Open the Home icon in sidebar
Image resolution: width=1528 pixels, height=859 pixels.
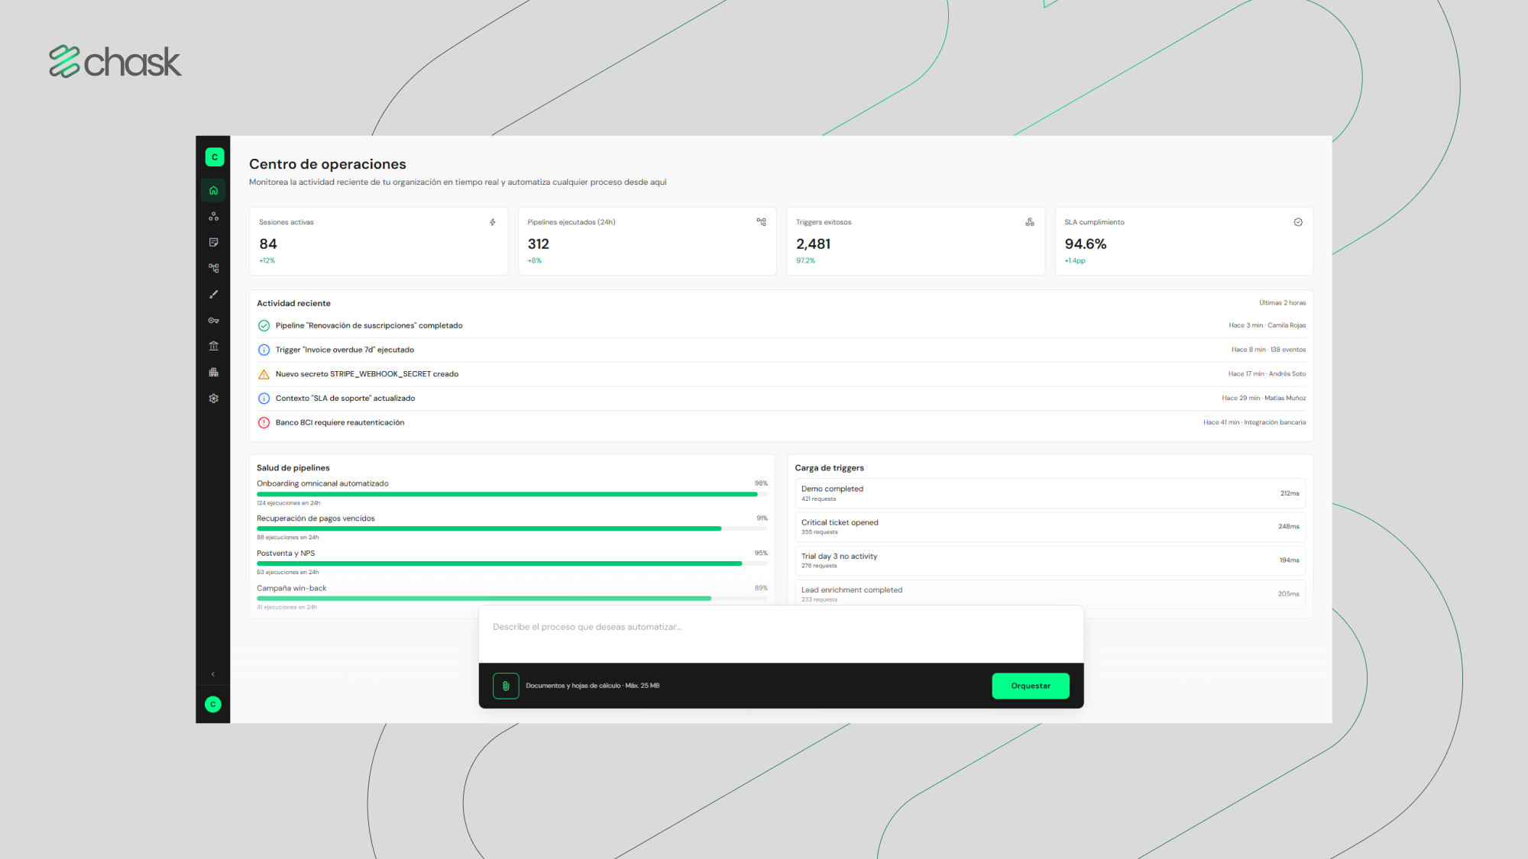tap(213, 190)
